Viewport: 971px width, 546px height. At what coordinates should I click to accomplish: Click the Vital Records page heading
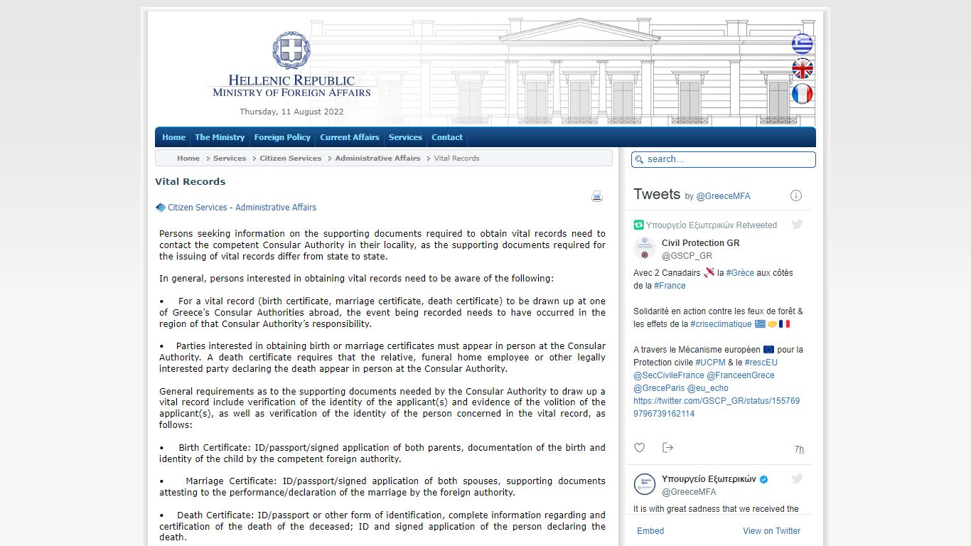tap(191, 182)
